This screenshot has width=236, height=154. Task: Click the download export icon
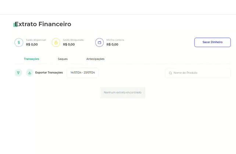pyautogui.click(x=30, y=73)
